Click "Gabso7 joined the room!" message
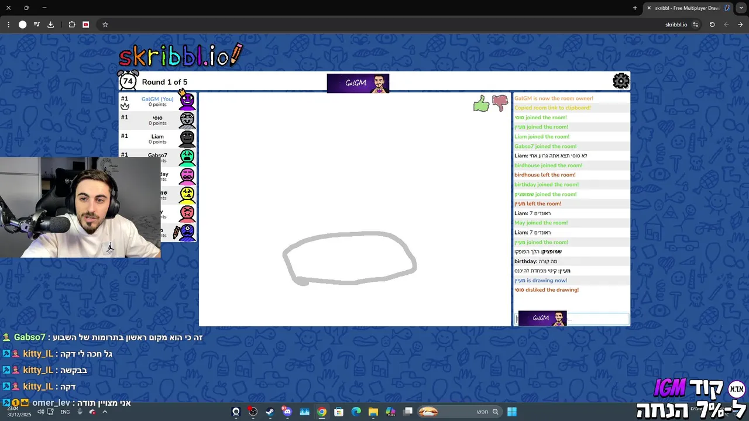749x421 pixels. pos(545,146)
